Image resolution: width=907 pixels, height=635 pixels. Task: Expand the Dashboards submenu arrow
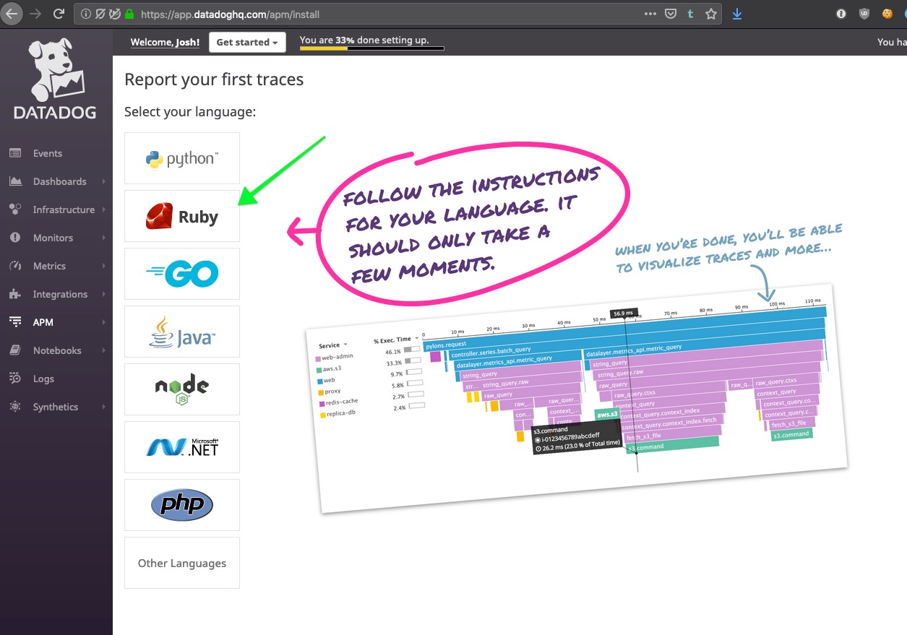104,181
